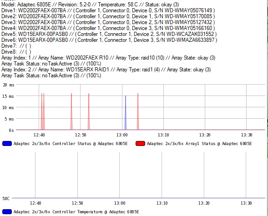This screenshot has height=216, width=268.
Task: Click the blue Controller Temperature legend swatch
Action: coord(7,212)
